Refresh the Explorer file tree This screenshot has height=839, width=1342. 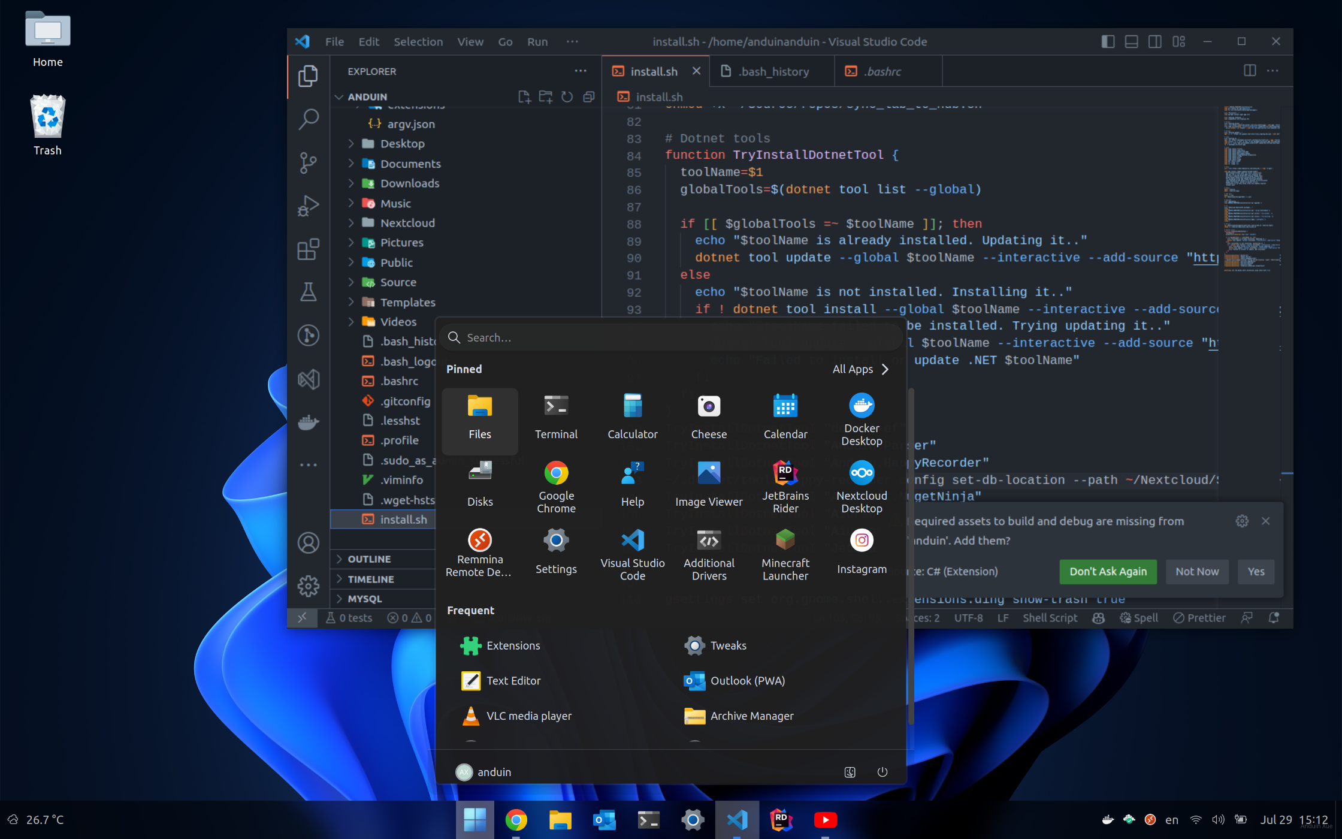click(x=567, y=97)
